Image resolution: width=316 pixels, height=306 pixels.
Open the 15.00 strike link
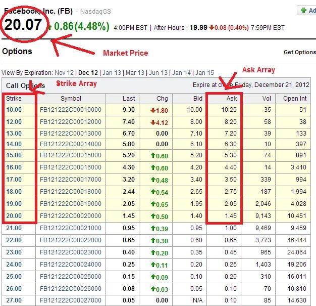(14, 155)
